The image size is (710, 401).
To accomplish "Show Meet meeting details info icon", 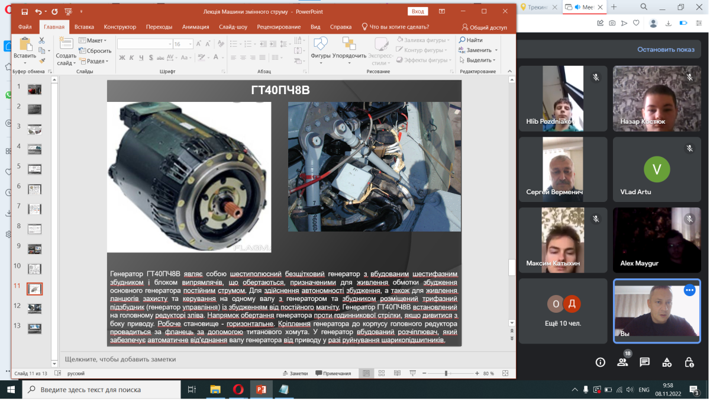I will point(601,362).
